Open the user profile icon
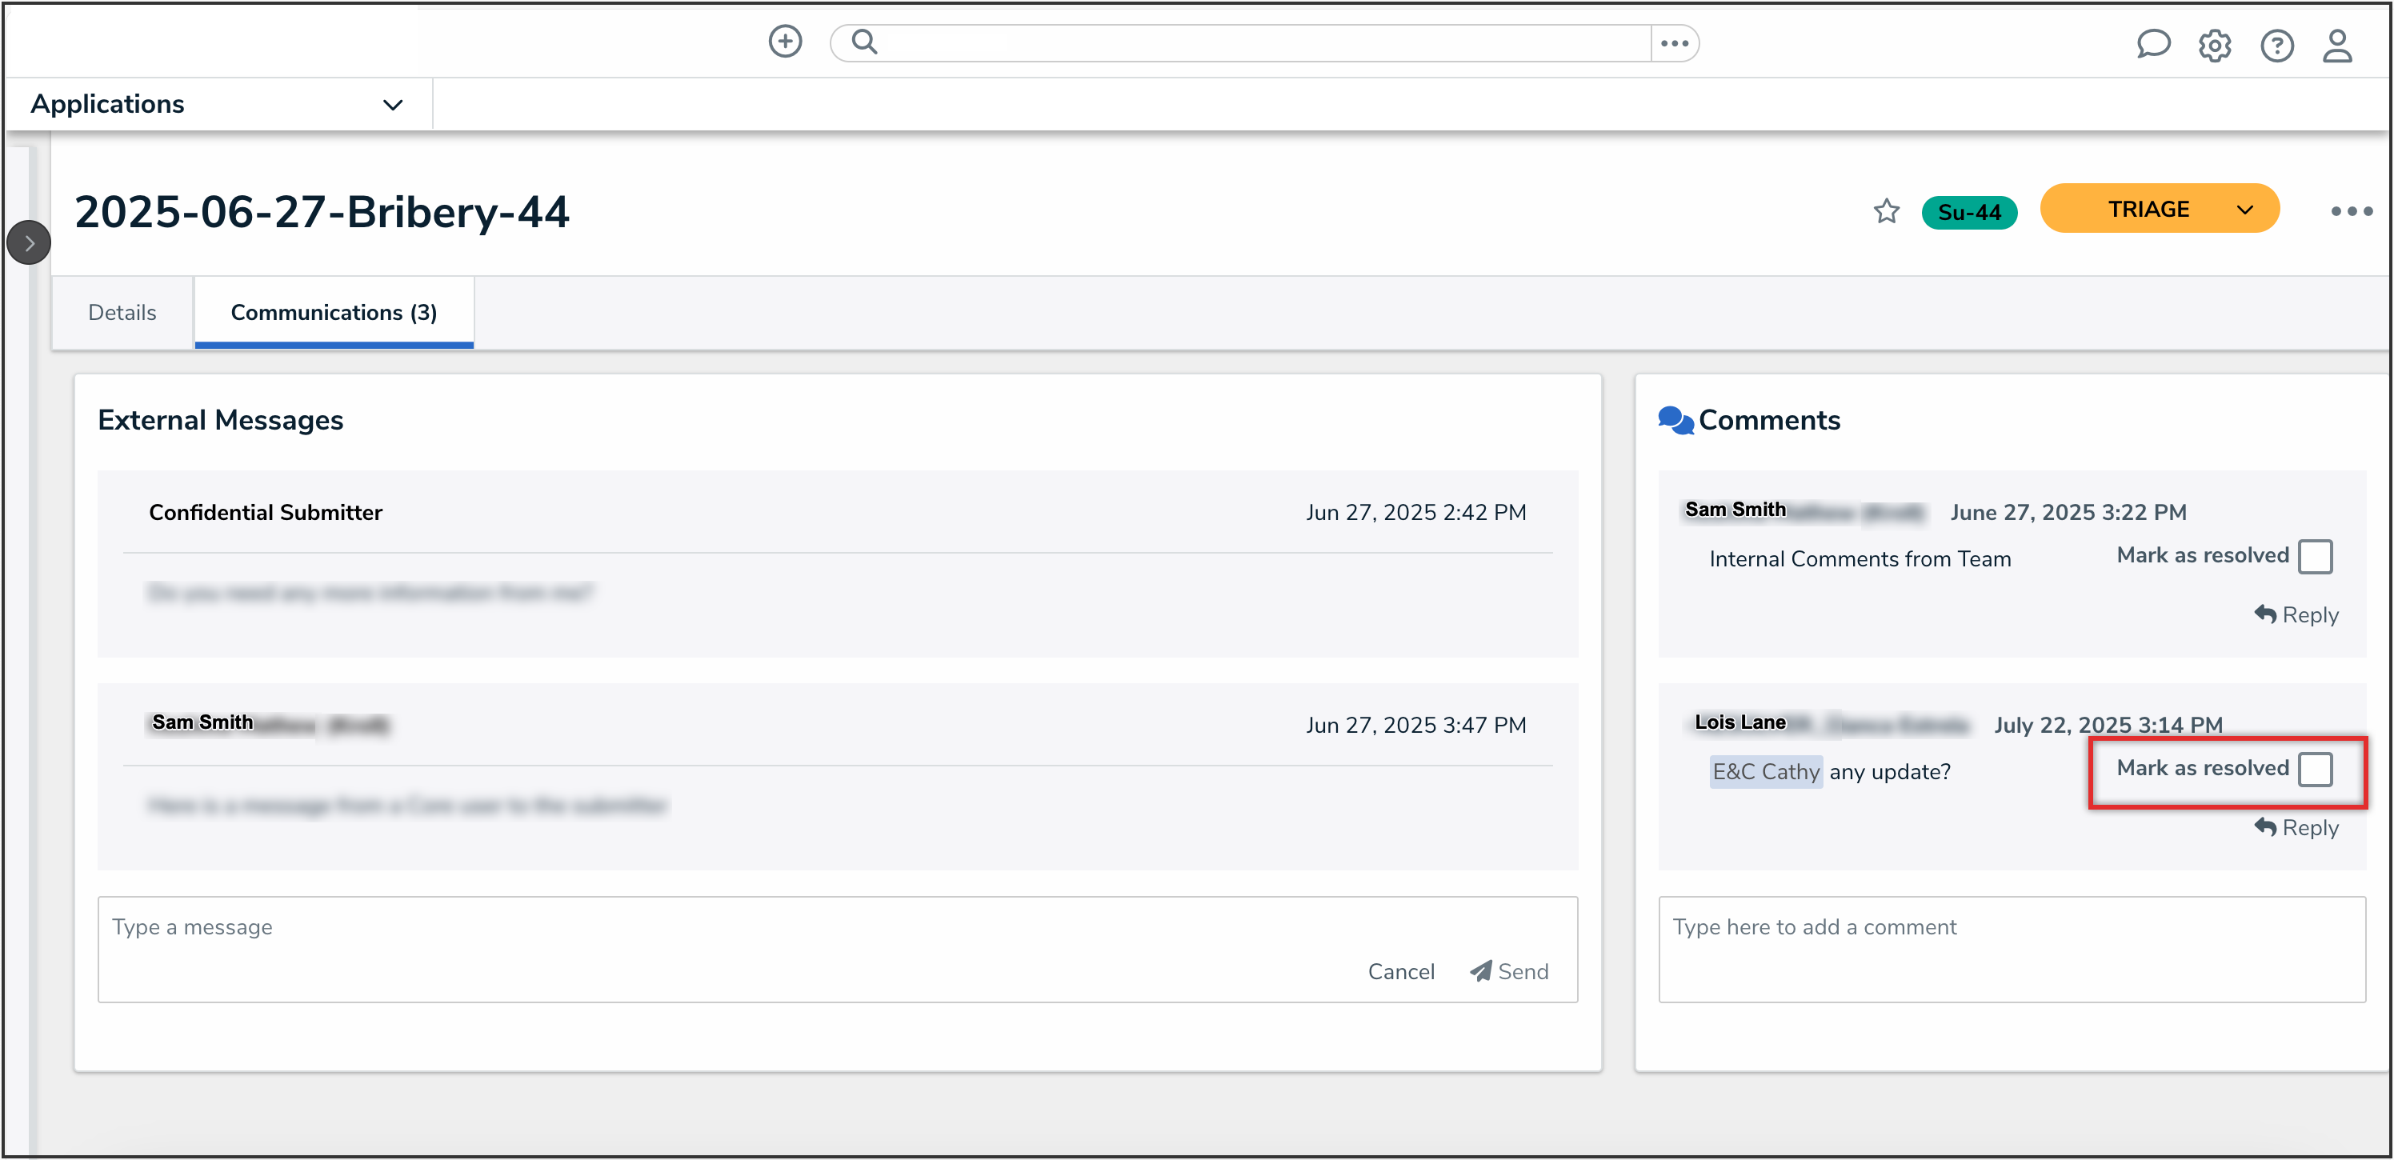 pos(2337,46)
